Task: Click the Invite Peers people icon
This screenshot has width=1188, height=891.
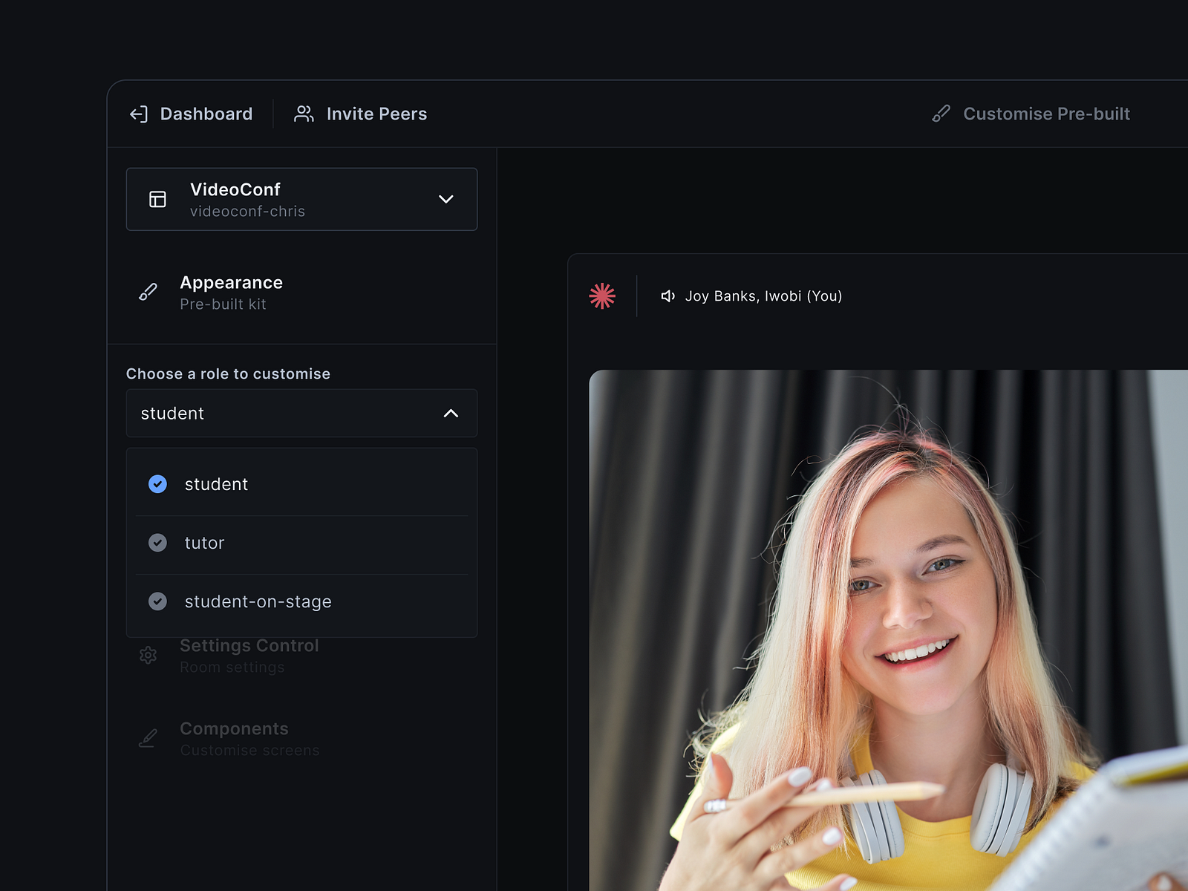Action: click(303, 113)
